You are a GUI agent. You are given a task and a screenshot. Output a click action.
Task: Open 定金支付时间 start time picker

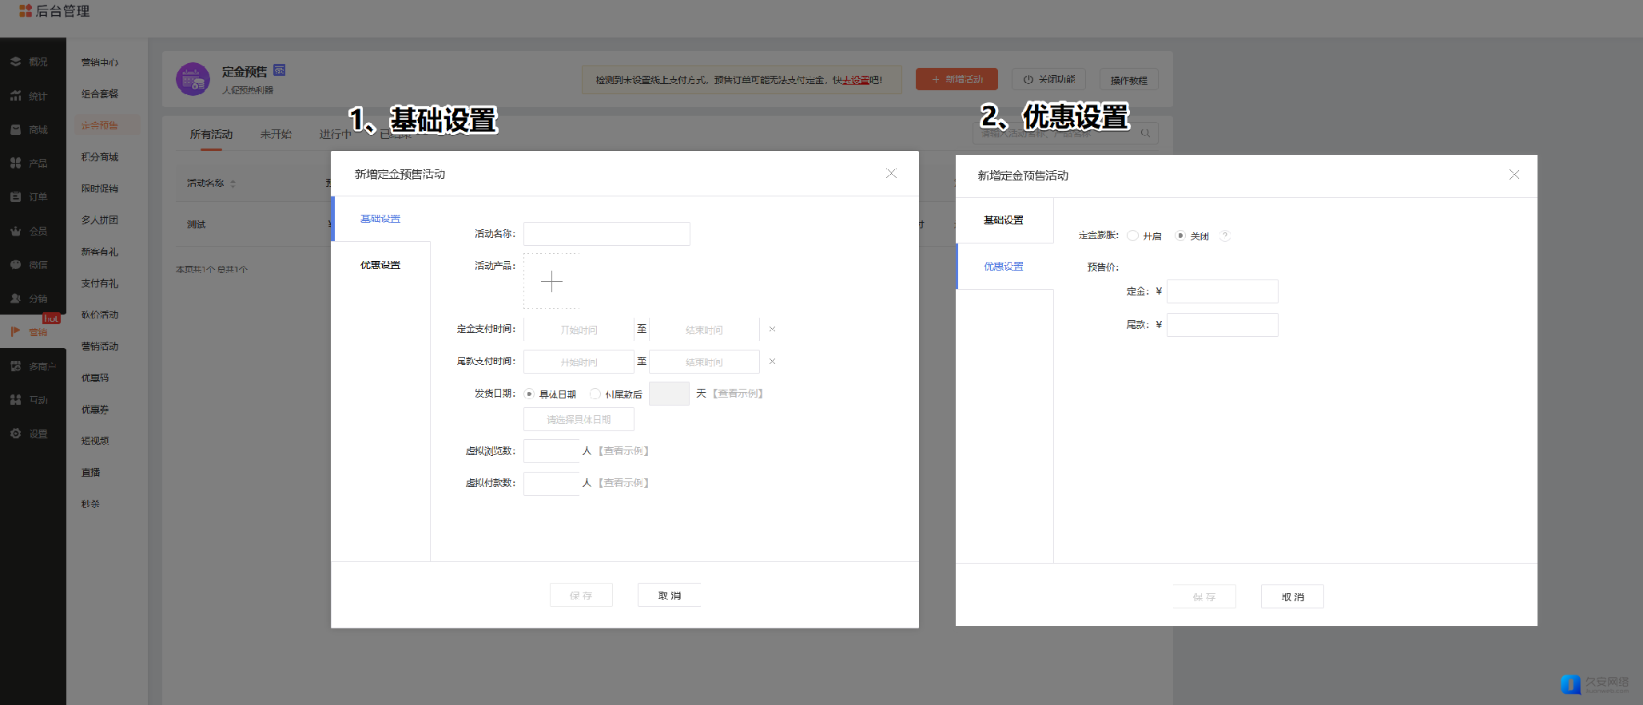579,330
